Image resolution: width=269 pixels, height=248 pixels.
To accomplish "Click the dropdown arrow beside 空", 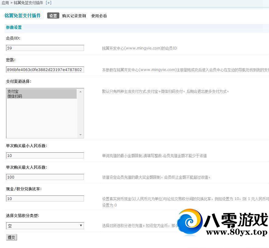I will (81, 226).
